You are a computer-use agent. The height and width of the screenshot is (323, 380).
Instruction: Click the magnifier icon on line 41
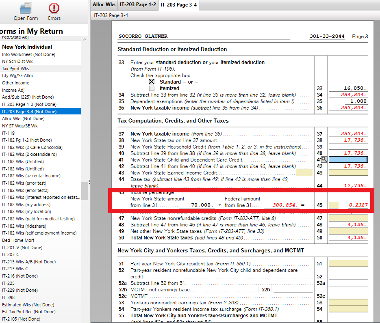pyautogui.click(x=324, y=159)
